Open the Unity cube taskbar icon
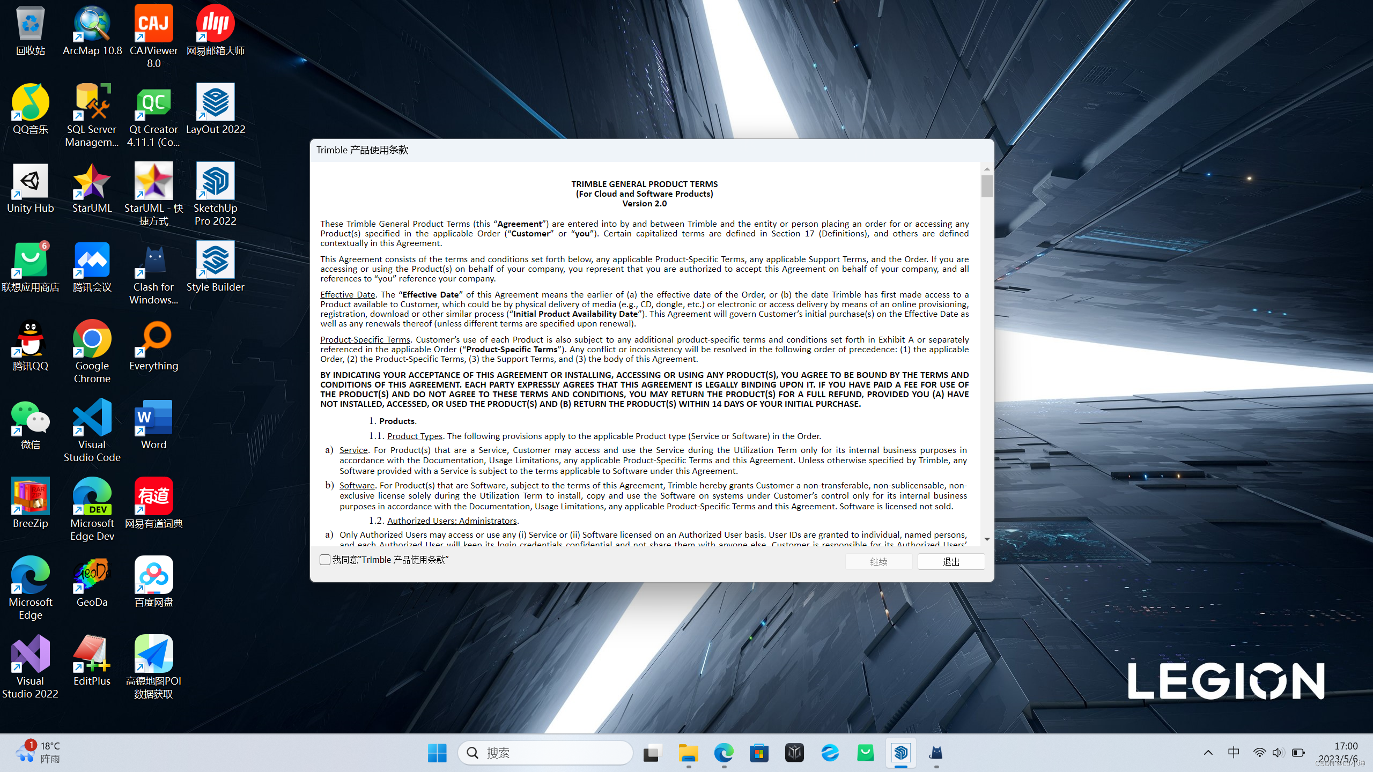The width and height of the screenshot is (1373, 772). coord(794,753)
